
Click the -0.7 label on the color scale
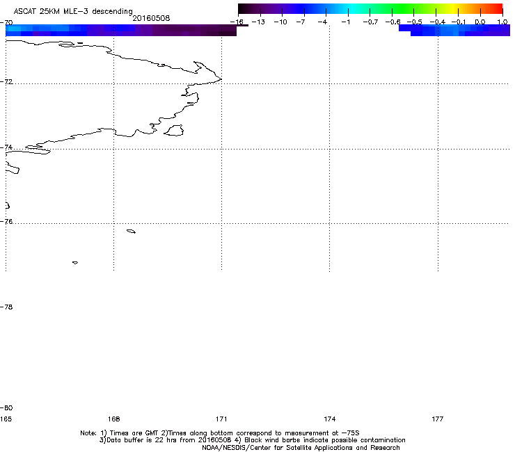coord(370,22)
